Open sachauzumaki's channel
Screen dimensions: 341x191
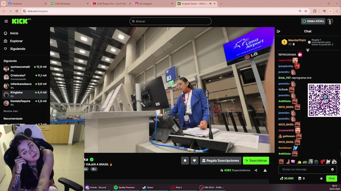[x=25, y=68]
